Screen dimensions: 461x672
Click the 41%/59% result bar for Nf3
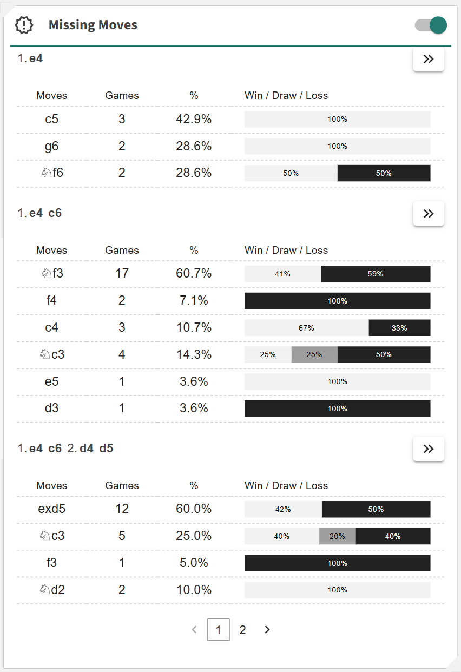337,274
